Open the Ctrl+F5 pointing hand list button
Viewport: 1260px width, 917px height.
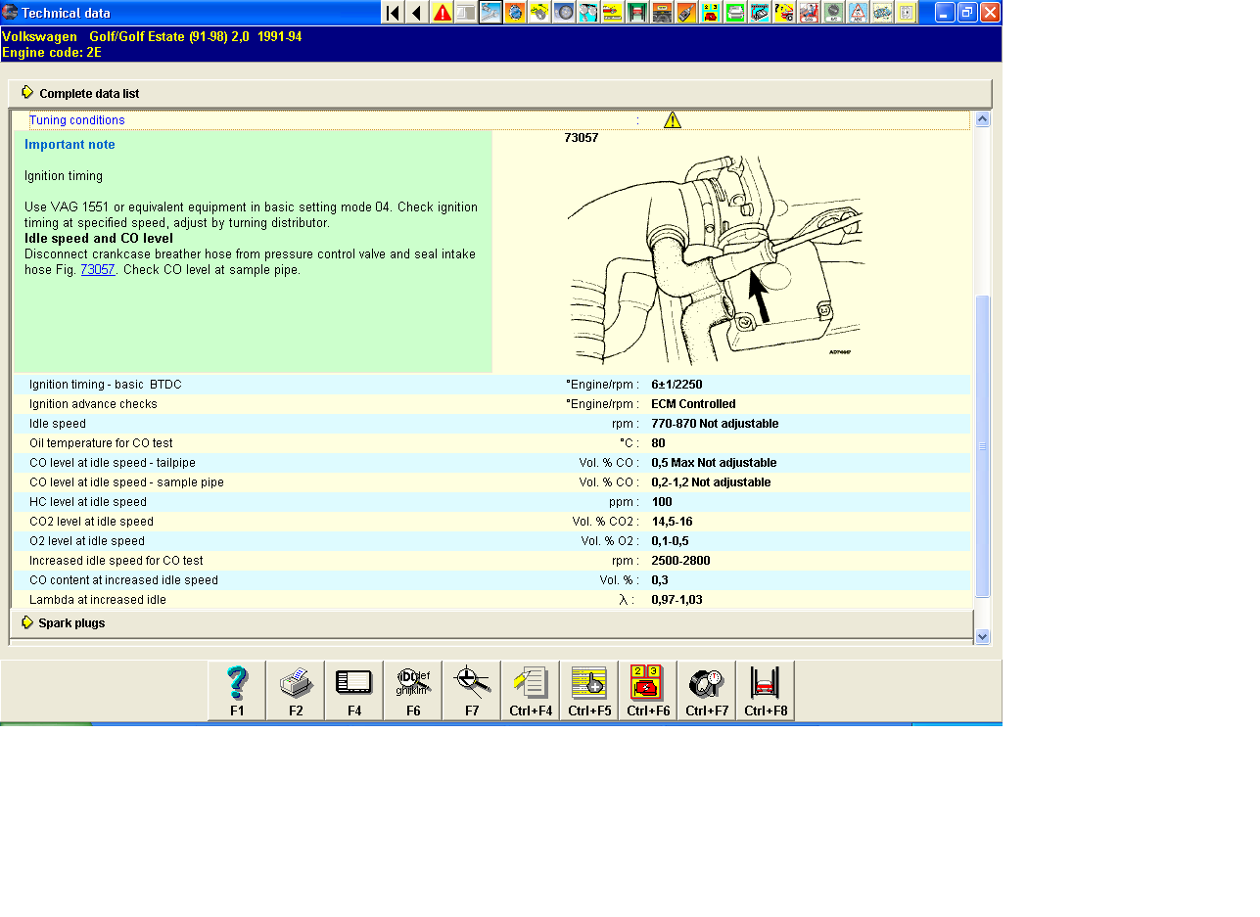coord(589,691)
